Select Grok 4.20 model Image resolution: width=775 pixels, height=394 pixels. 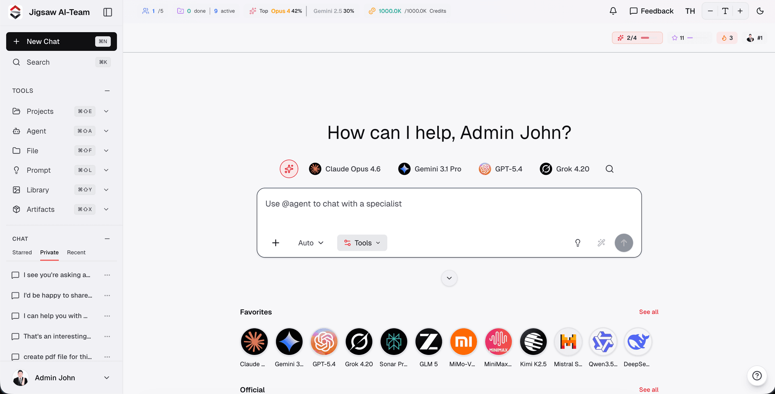(564, 169)
